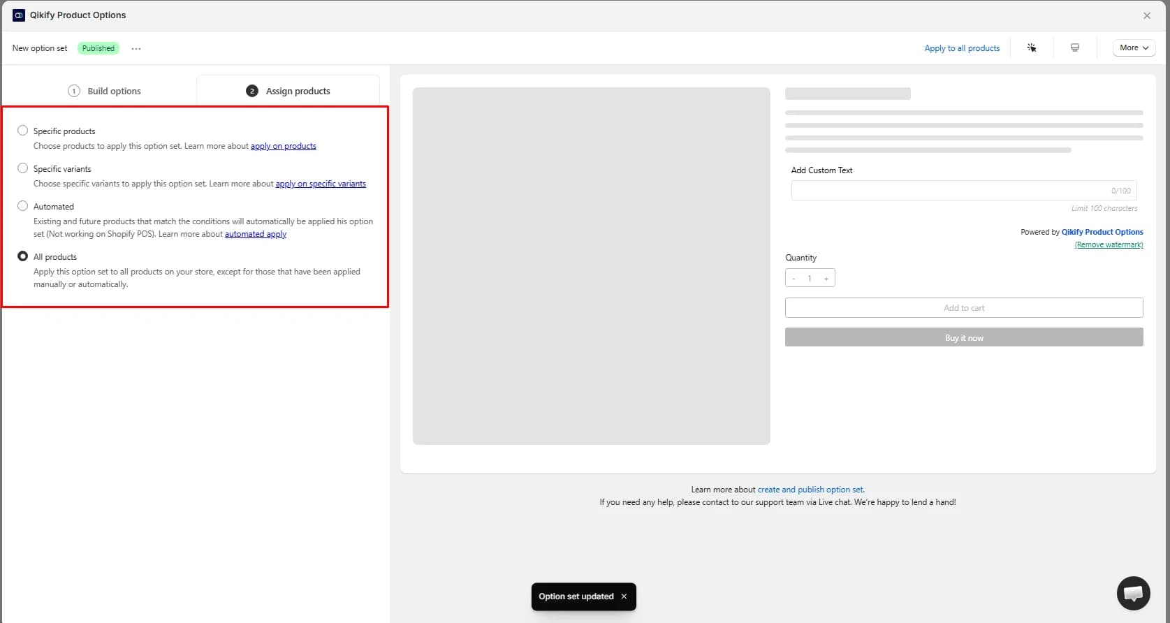Image resolution: width=1170 pixels, height=623 pixels.
Task: Open create and publish option set link
Action: pos(811,490)
